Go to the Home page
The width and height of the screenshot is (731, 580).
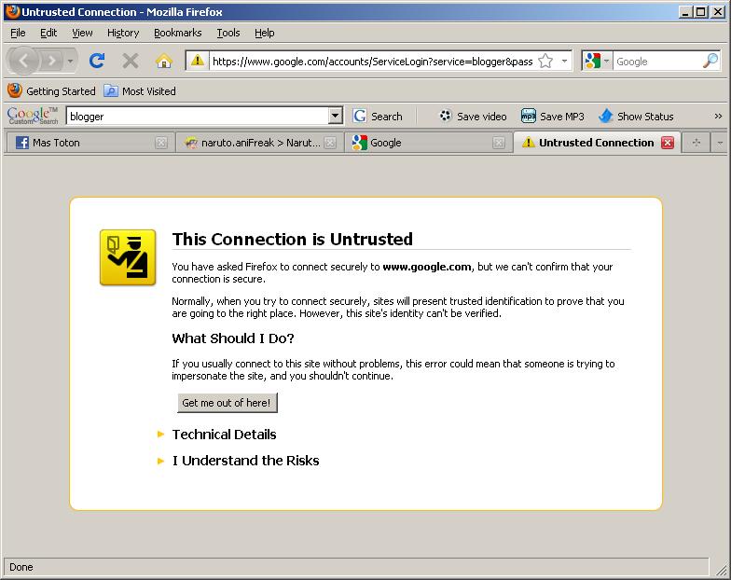(x=164, y=61)
